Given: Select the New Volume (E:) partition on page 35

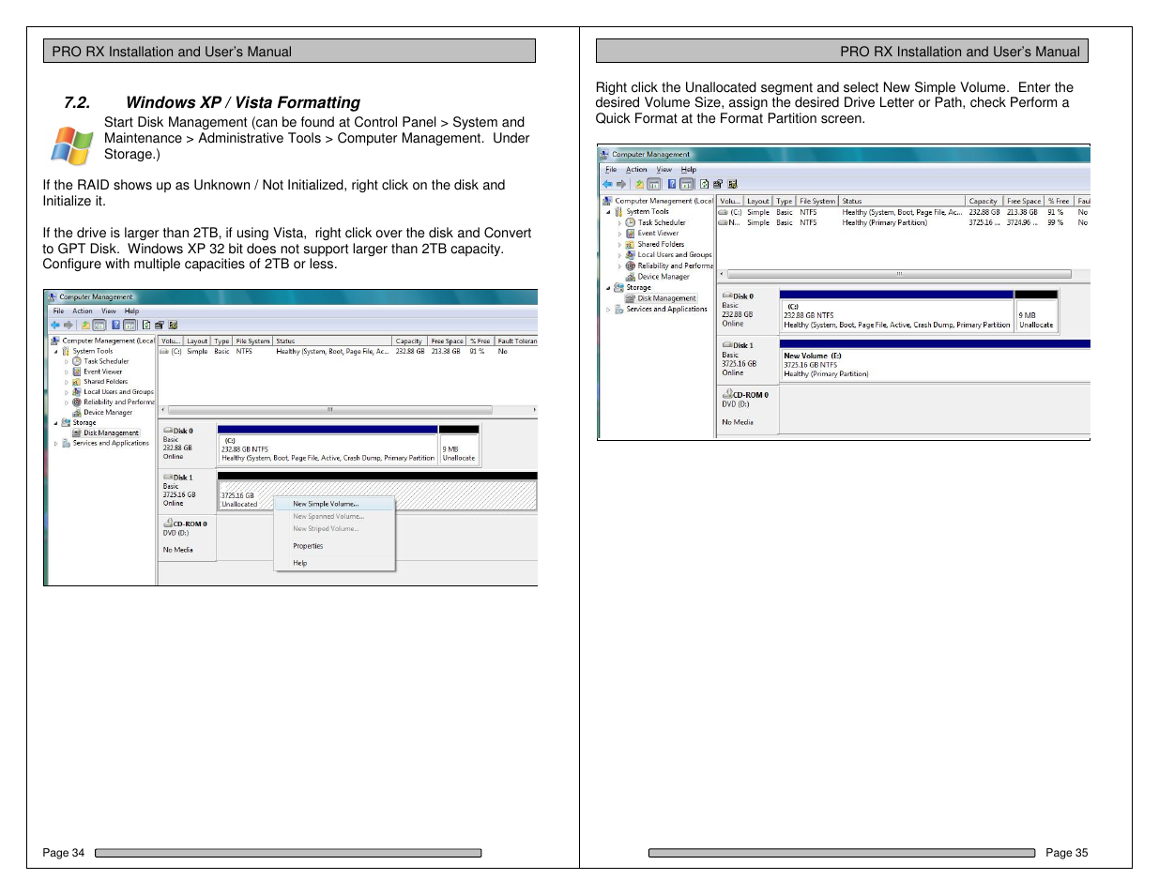Looking at the screenshot, I should click(936, 364).
